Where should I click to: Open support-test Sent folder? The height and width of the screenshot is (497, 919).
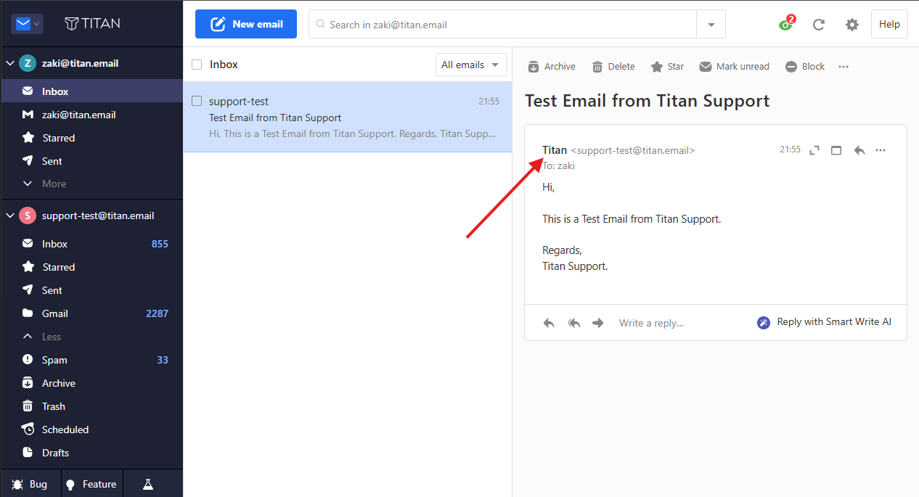click(x=91, y=290)
